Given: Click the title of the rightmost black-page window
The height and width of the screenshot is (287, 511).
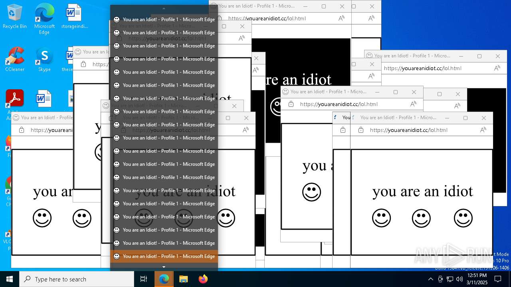Looking at the screenshot, I should pyautogui.click(x=412, y=56).
